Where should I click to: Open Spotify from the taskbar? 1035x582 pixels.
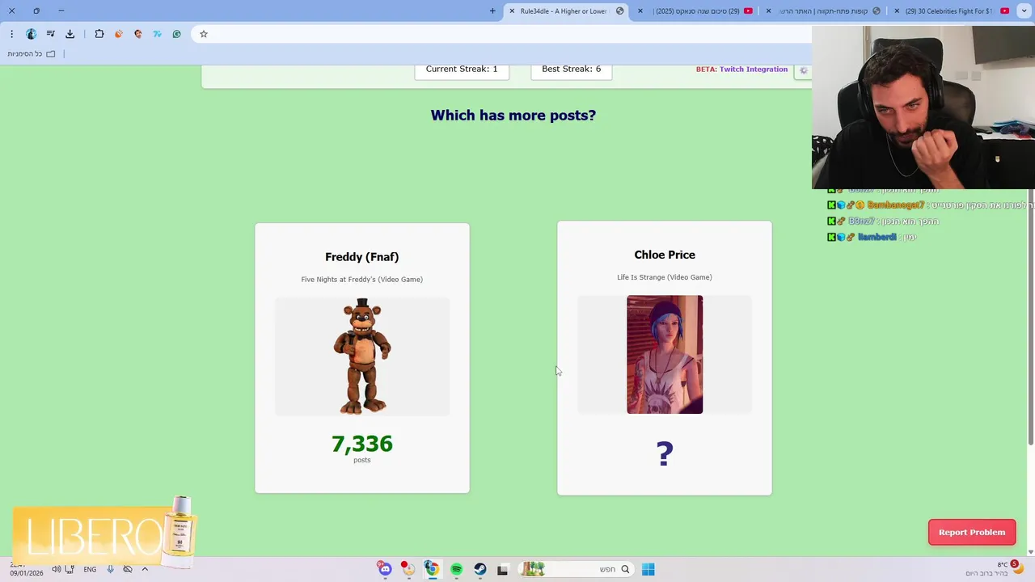(456, 569)
